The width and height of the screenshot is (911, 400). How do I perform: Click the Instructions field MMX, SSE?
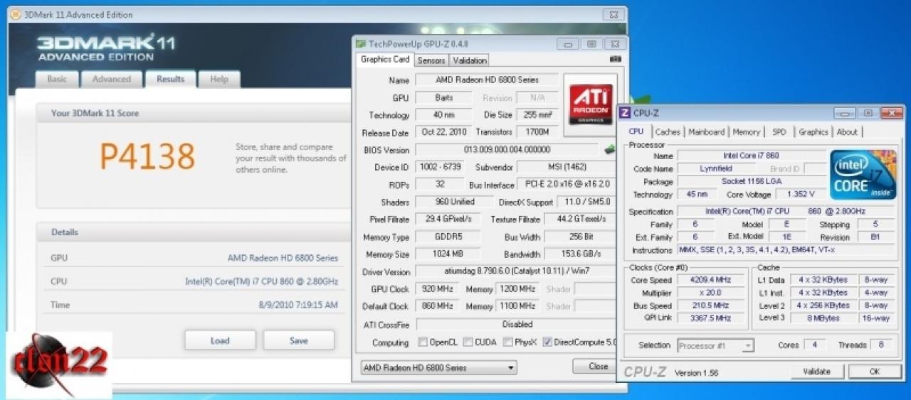[x=786, y=250]
